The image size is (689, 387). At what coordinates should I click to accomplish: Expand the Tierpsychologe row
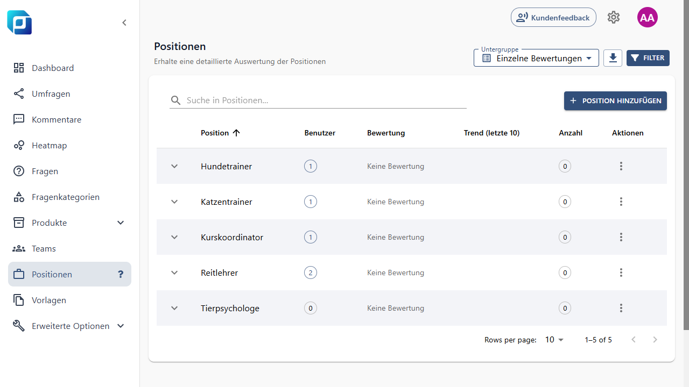pos(174,308)
